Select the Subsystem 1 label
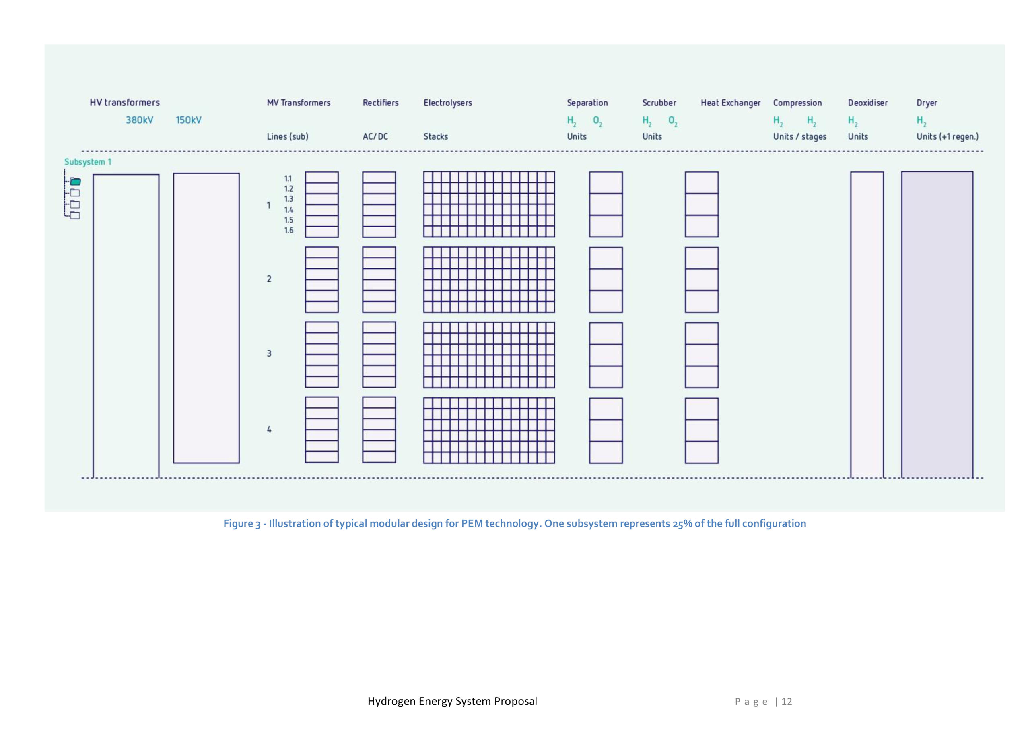 pos(87,162)
